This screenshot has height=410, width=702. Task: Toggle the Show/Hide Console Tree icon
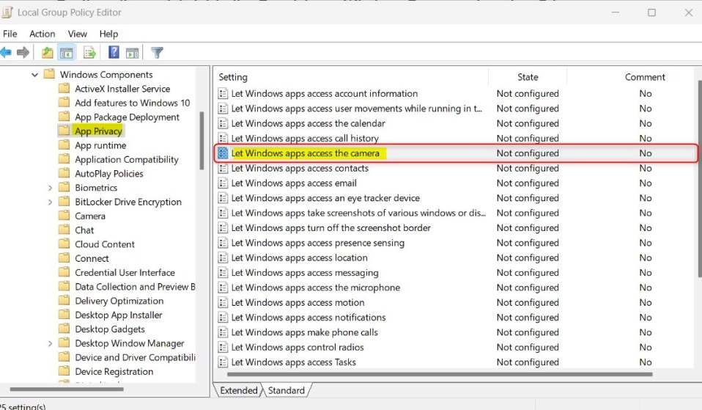66,52
